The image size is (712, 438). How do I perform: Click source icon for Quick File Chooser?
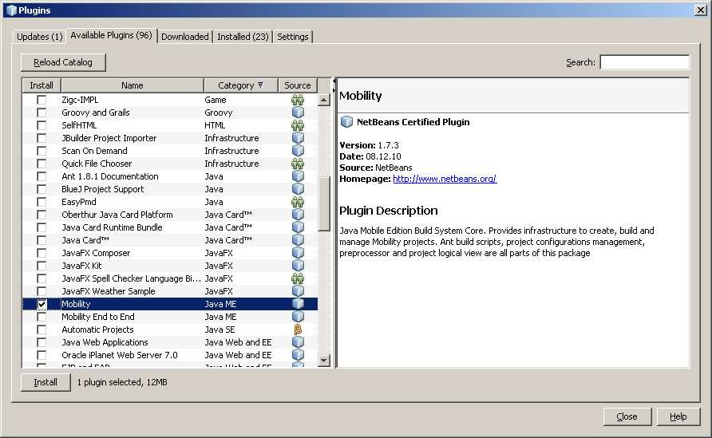(298, 164)
